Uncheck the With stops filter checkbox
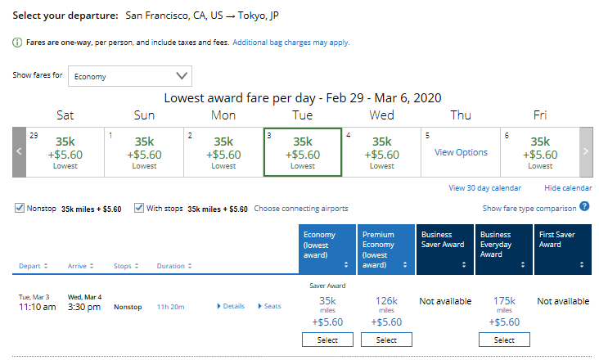Viewport: 599px width, 360px height. tap(139, 208)
